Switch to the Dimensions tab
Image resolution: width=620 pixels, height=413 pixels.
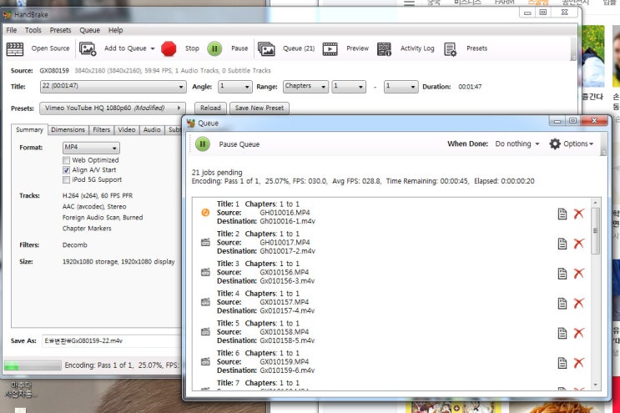pyautogui.click(x=68, y=130)
